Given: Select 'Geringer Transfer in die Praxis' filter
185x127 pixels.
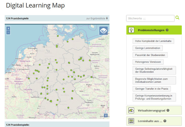Looking at the screenshot, I should 152,89.
